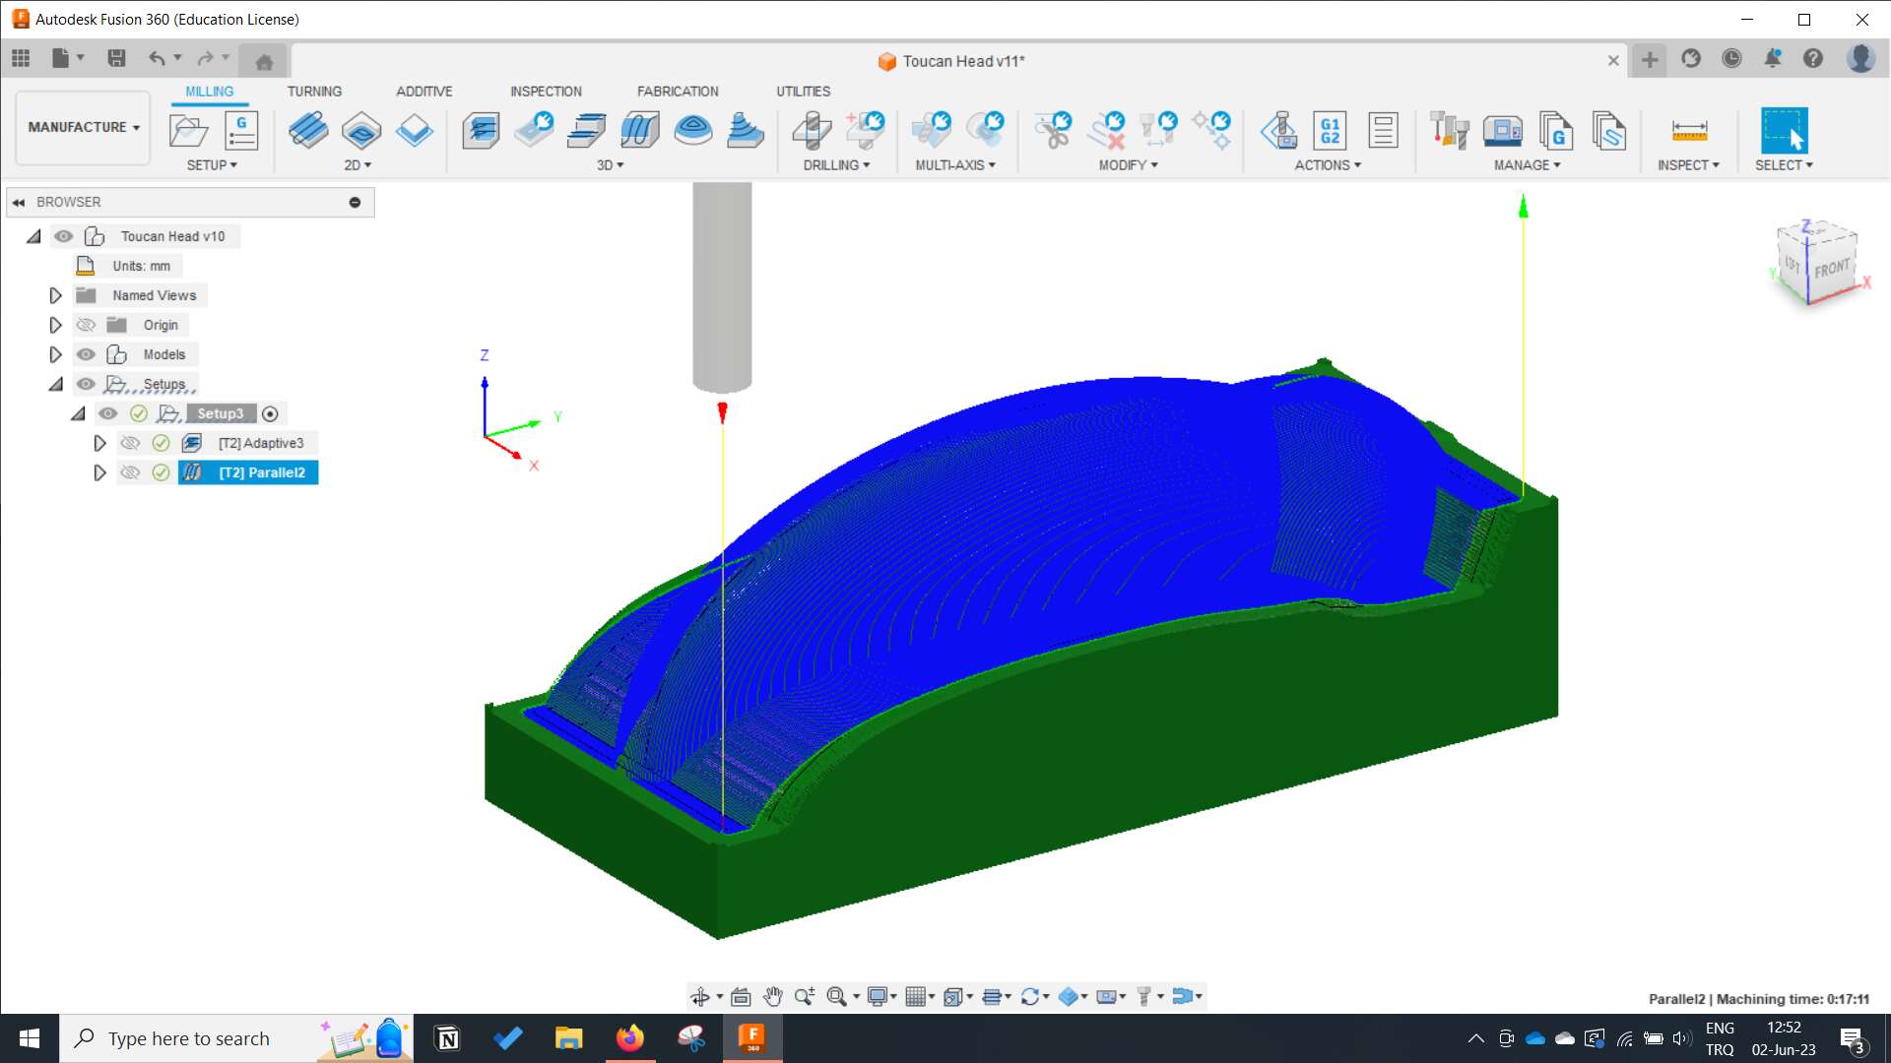This screenshot has width=1891, height=1063.
Task: Click the browser panel collapse arrow
Action: pyautogui.click(x=18, y=201)
